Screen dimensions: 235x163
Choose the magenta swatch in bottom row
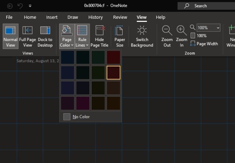coord(83,103)
